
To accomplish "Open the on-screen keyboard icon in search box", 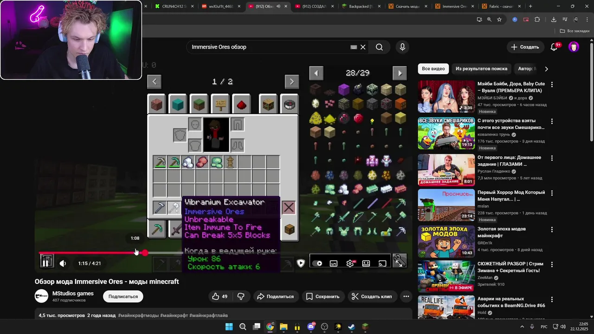I will coord(354,47).
